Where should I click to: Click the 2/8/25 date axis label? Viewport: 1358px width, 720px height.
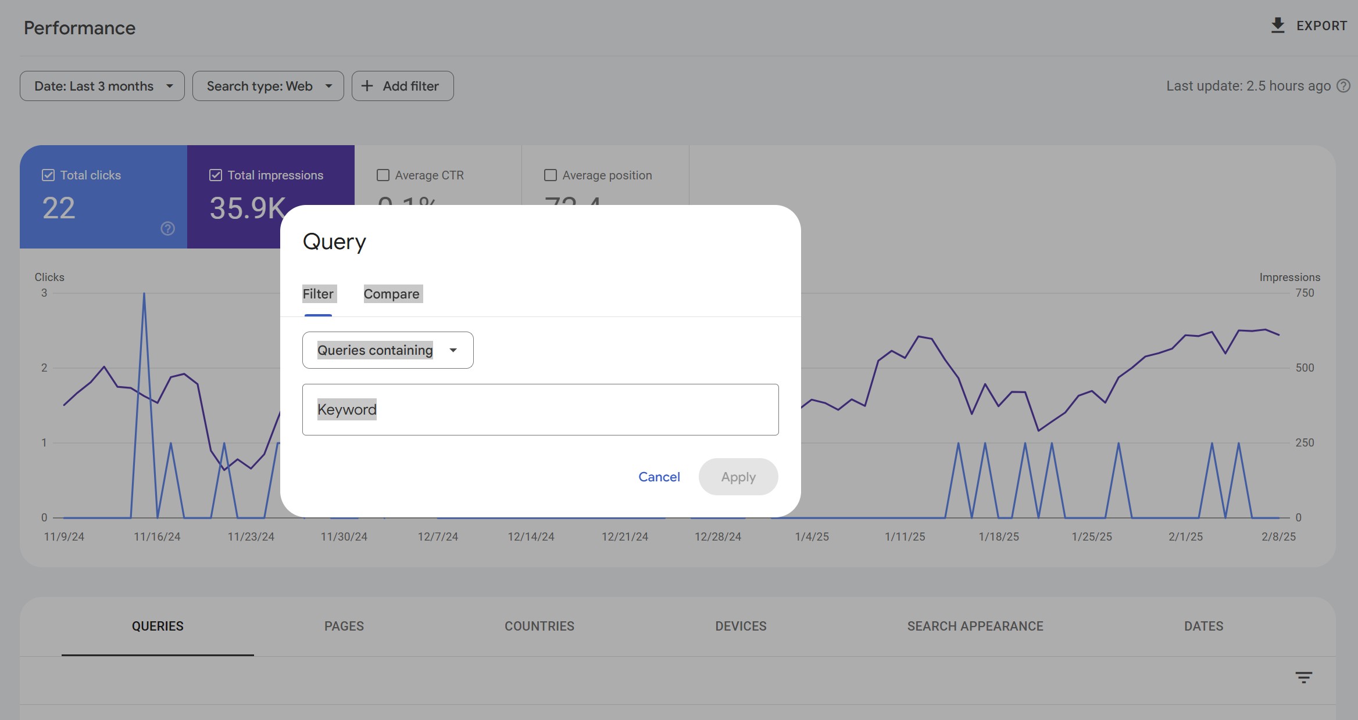1278,537
